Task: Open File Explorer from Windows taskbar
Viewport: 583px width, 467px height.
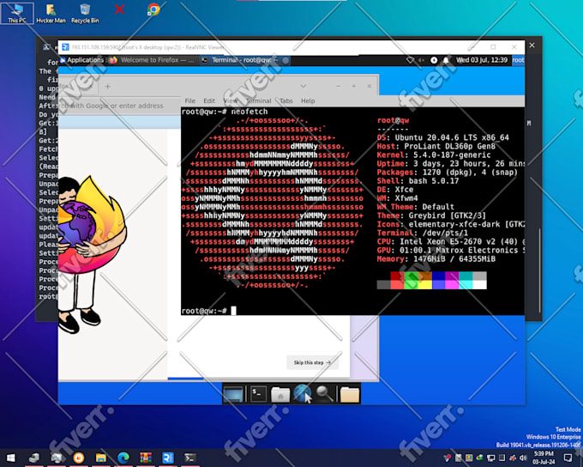Action: coord(101,458)
